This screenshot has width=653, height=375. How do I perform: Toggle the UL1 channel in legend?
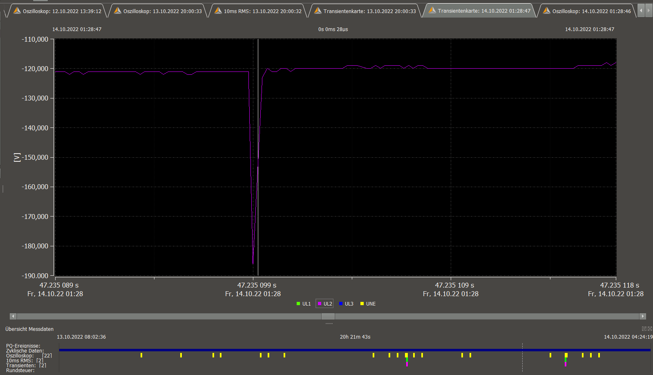[x=304, y=304]
